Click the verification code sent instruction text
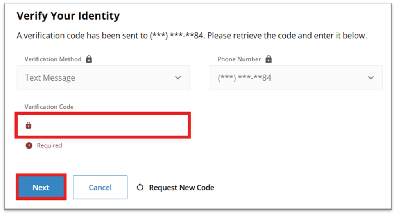The height and width of the screenshot is (215, 396). coord(192,36)
